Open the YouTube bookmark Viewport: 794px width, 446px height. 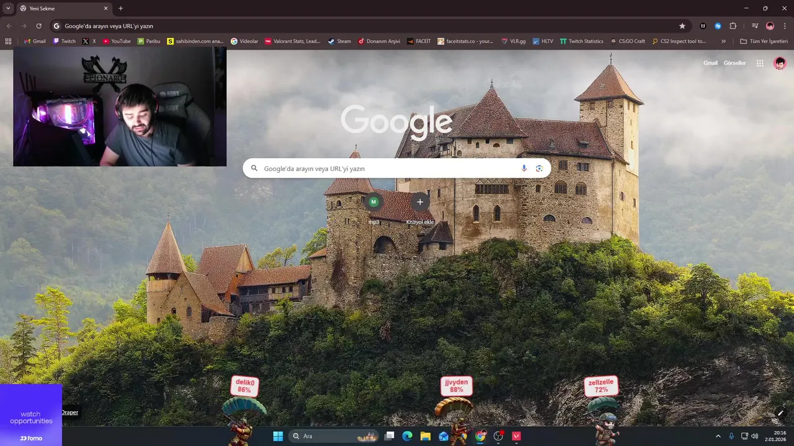click(117, 42)
